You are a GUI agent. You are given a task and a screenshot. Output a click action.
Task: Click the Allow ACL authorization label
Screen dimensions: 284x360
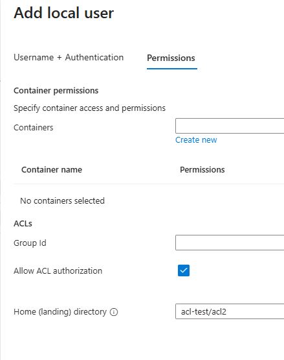coord(58,271)
